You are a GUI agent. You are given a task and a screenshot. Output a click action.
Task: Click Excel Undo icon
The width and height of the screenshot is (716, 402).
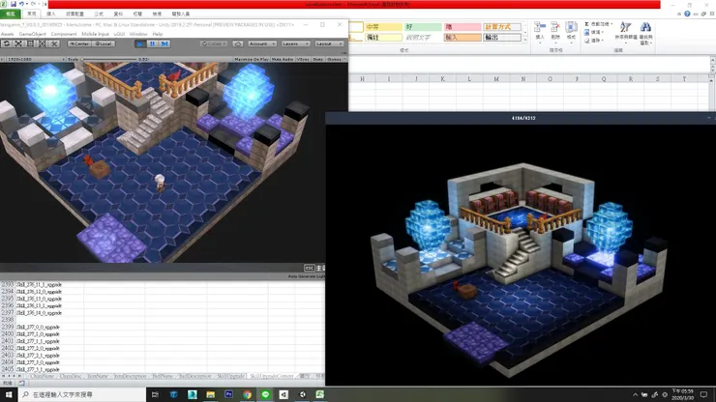(21, 4)
